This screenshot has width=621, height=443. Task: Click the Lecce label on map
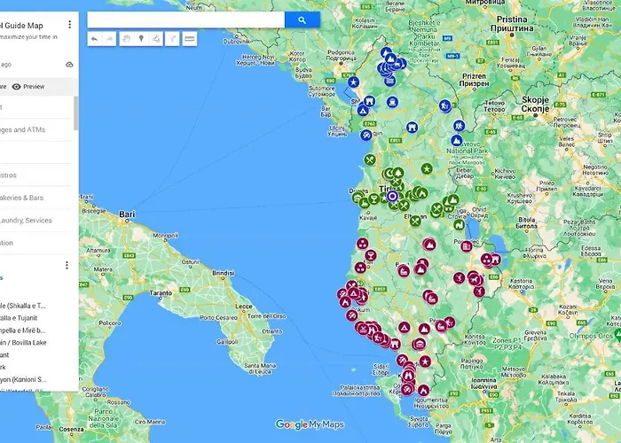pyautogui.click(x=244, y=307)
